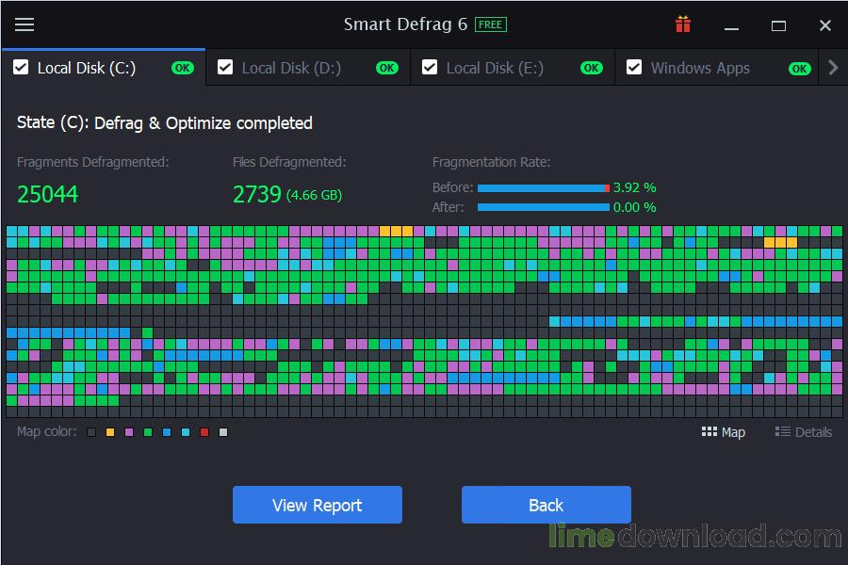Uncheck the Local Disk (D:) checkbox

point(225,67)
